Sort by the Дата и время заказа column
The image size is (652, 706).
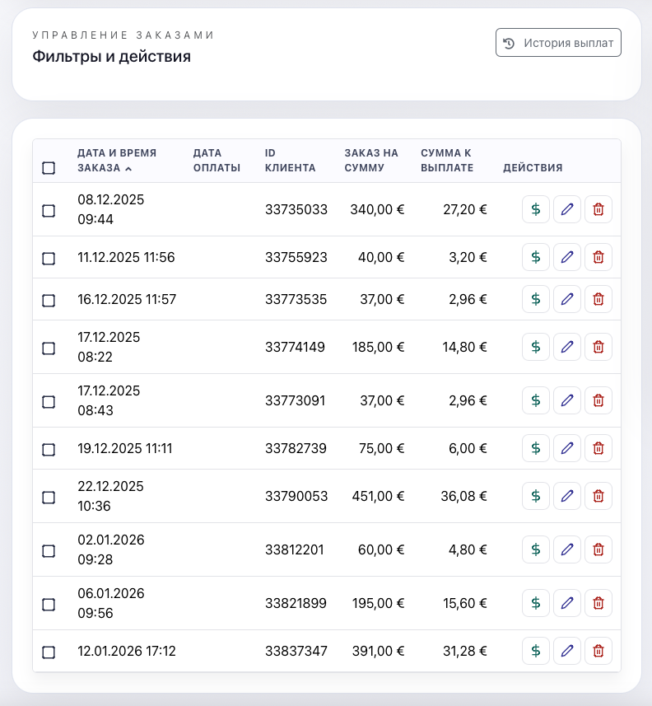point(116,160)
